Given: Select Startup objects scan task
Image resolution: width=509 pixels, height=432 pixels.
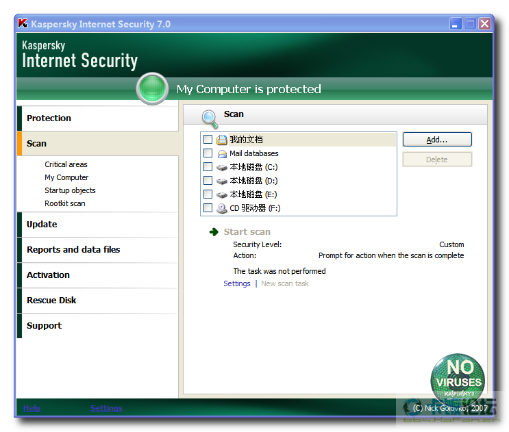Looking at the screenshot, I should (x=70, y=190).
